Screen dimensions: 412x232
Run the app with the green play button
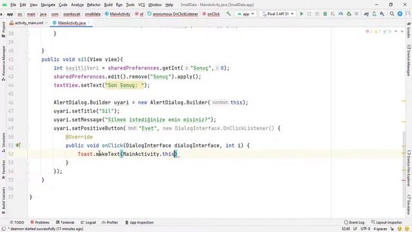(x=301, y=14)
